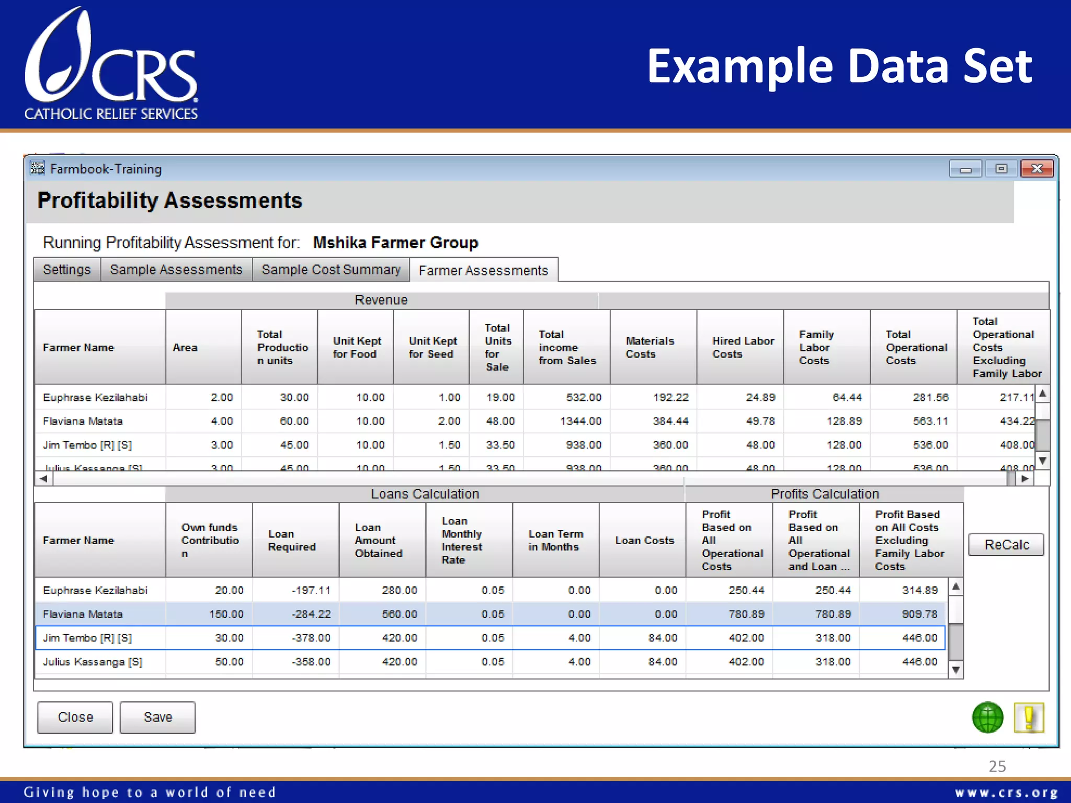
Task: Click the Hired Labor Costs column header
Action: click(x=740, y=347)
